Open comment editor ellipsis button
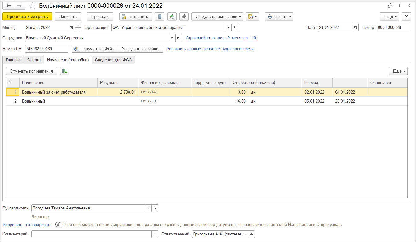The height and width of the screenshot is (242, 416). click(x=155, y=234)
